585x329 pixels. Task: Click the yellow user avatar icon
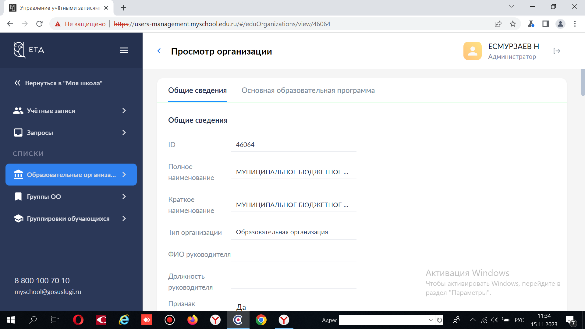coord(472,51)
